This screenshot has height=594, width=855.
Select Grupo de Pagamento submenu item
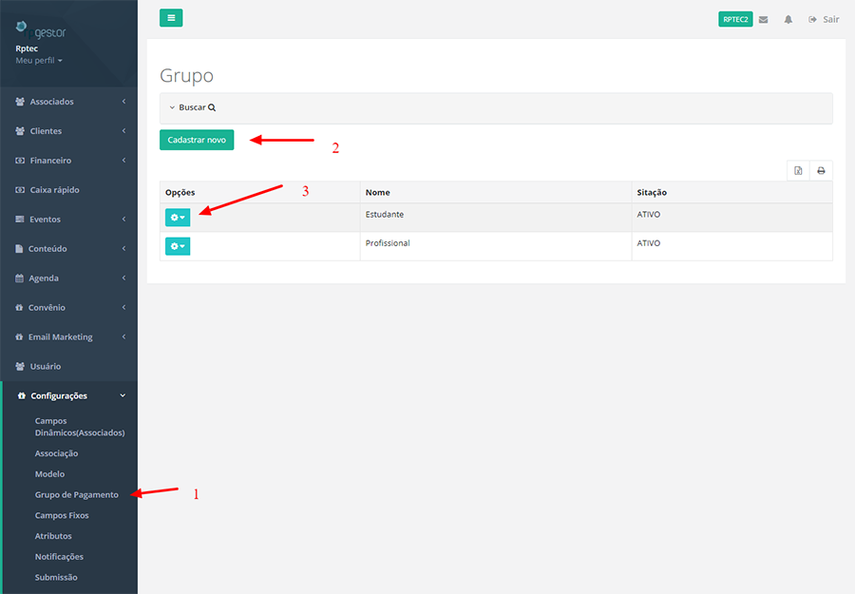[77, 494]
